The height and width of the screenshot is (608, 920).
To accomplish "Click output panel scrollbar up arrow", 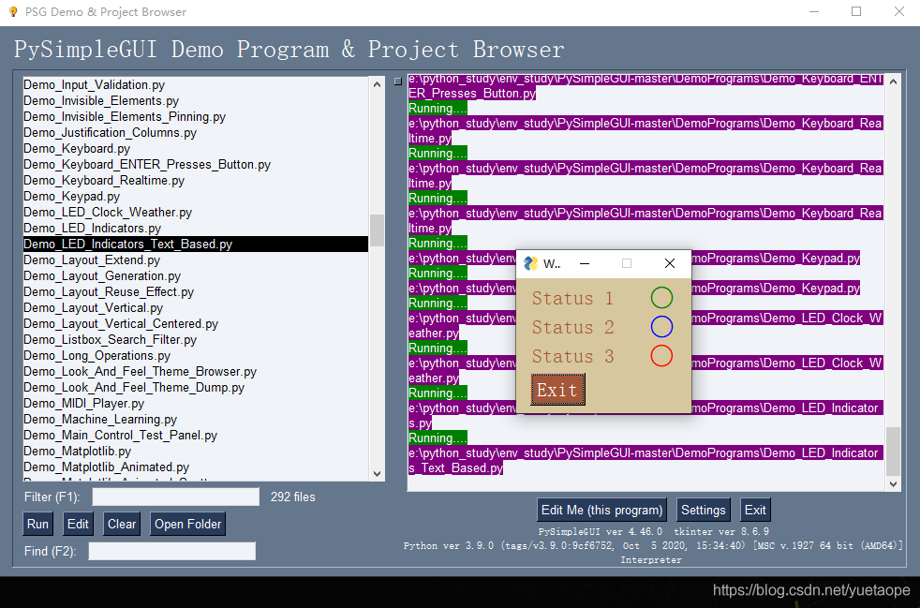I will pyautogui.click(x=893, y=82).
